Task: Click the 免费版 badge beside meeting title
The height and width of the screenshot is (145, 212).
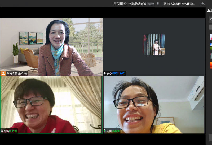Action: pyautogui.click(x=151, y=4)
